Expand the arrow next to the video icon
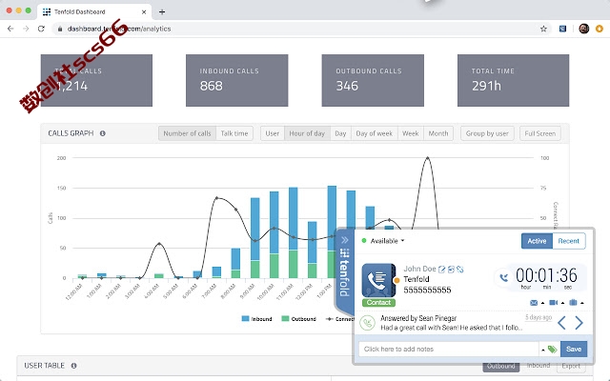 click(562, 303)
